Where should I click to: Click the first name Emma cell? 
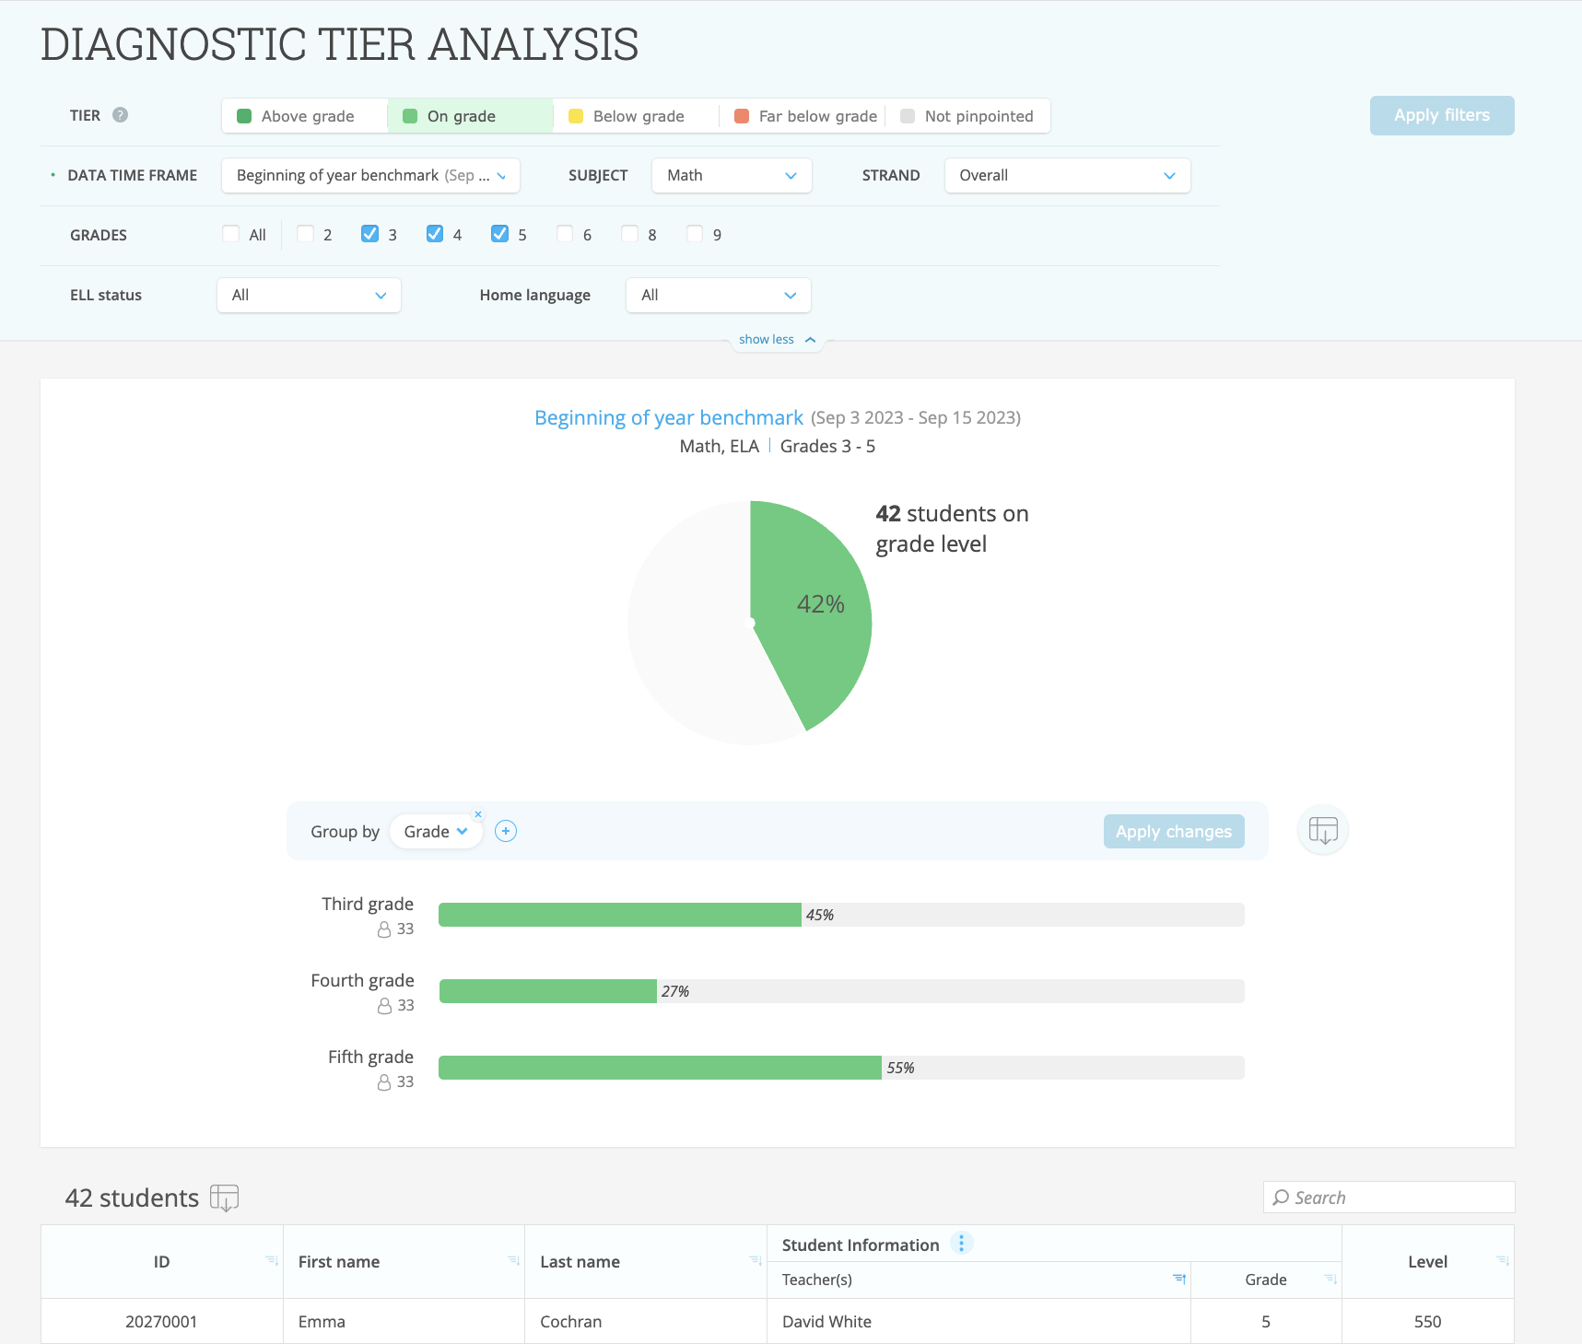[x=404, y=1321]
